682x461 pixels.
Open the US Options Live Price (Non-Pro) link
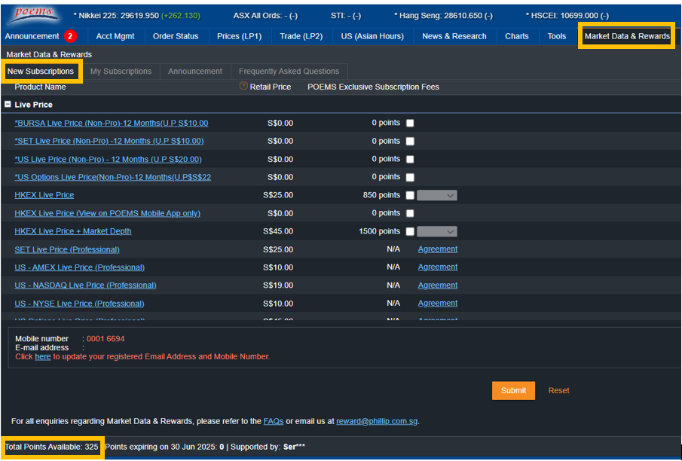point(112,177)
